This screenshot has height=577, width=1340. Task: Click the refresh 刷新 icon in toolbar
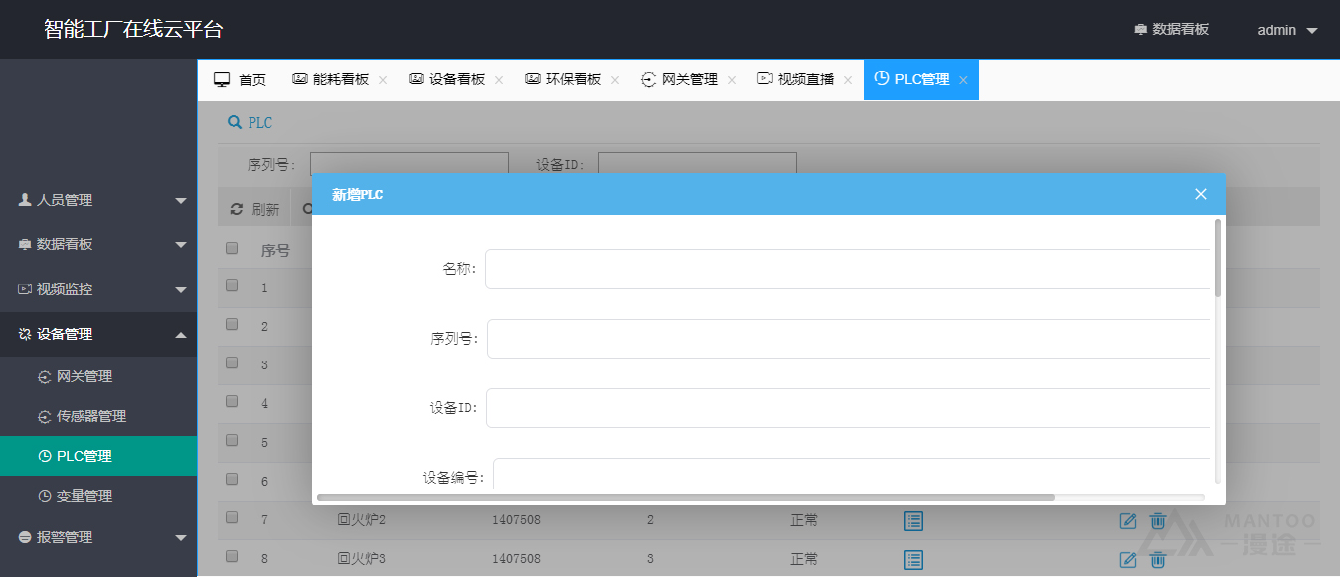[x=237, y=209]
